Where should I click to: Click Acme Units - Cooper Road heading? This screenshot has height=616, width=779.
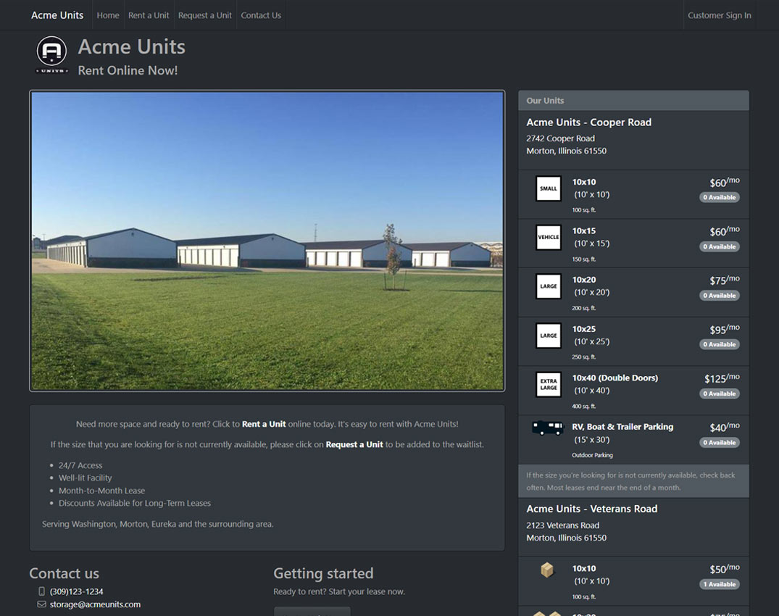tap(588, 122)
